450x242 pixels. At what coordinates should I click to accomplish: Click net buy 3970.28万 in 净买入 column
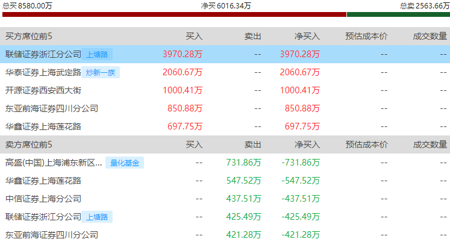[299, 54]
